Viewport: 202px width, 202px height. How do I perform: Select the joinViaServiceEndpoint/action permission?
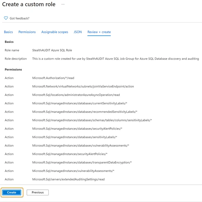[83, 86]
